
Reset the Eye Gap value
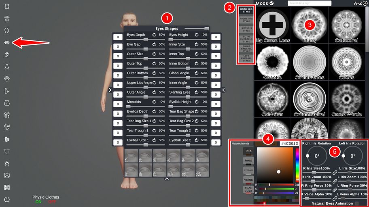click(x=154, y=44)
